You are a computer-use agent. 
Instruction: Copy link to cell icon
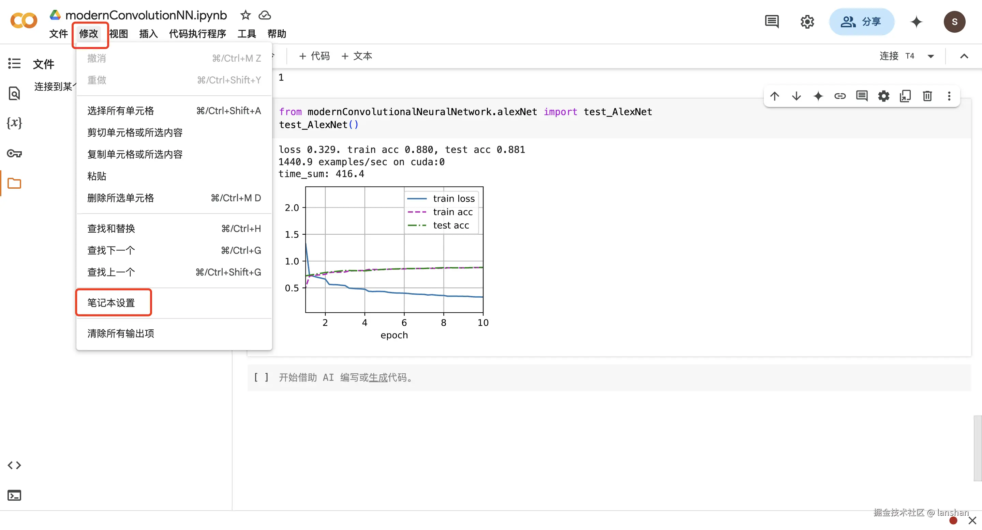click(840, 96)
